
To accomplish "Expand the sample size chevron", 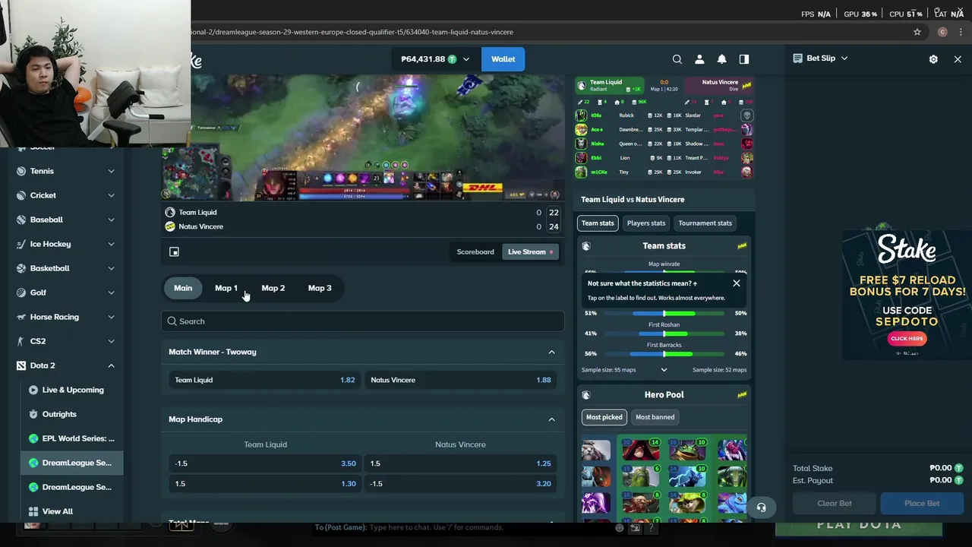I will coord(664,370).
